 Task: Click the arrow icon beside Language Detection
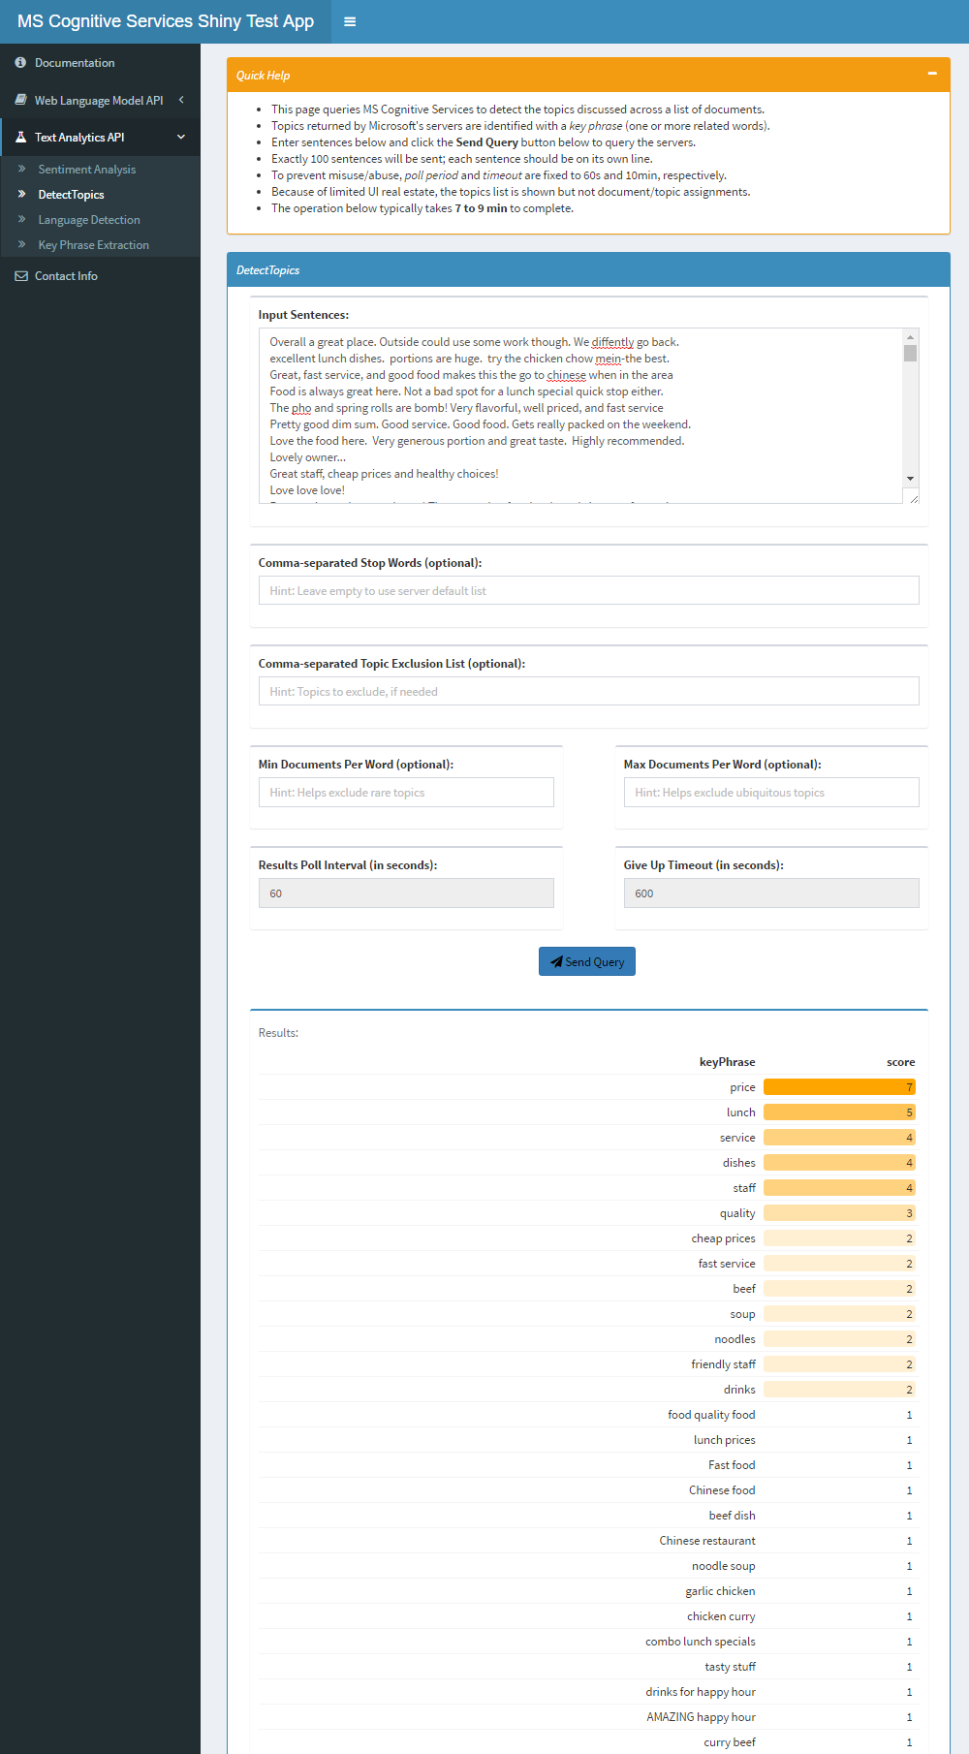click(21, 219)
